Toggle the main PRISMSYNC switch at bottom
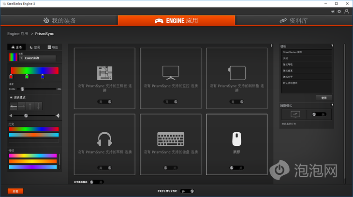Viewport: 353px width, 197px height. pyautogui.click(x=187, y=191)
